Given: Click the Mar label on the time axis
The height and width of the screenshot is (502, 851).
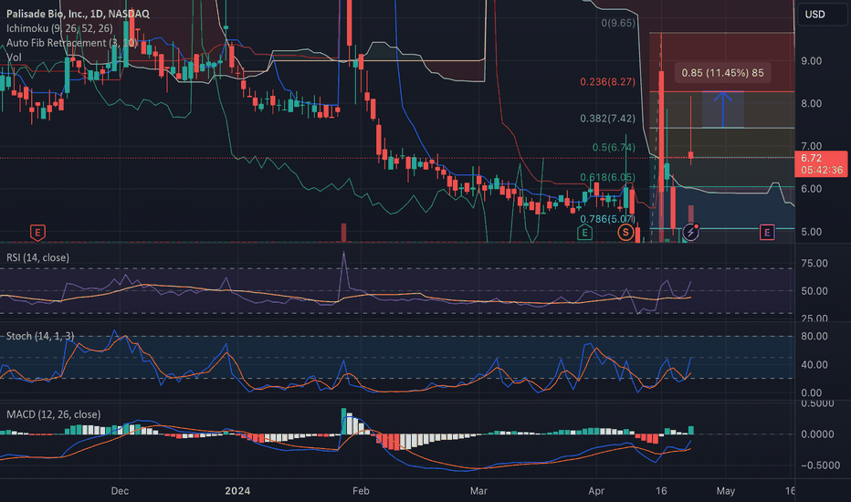Looking at the screenshot, I should click(x=478, y=491).
